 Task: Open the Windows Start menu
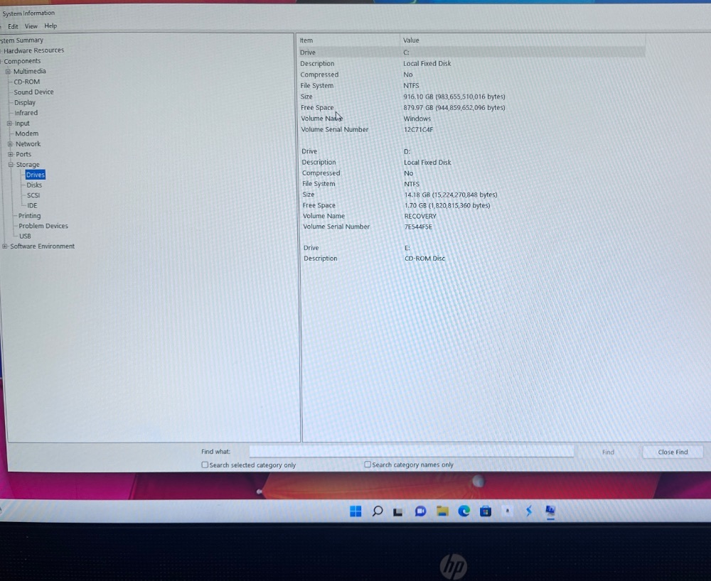[355, 511]
